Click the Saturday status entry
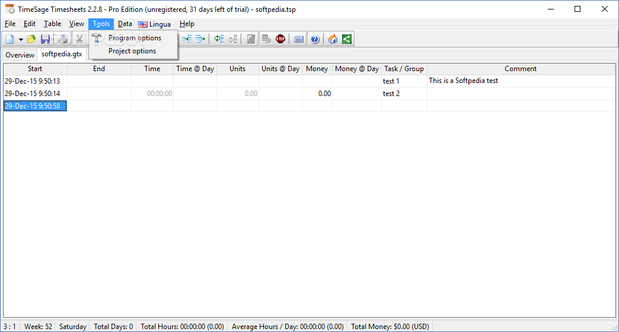This screenshot has width=619, height=332. coord(73,327)
